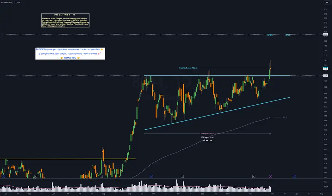This screenshot has width=332, height=196.
Task: Click the KEIYO BANK, 1D, TSE symbol title
Action: pos(11,2)
